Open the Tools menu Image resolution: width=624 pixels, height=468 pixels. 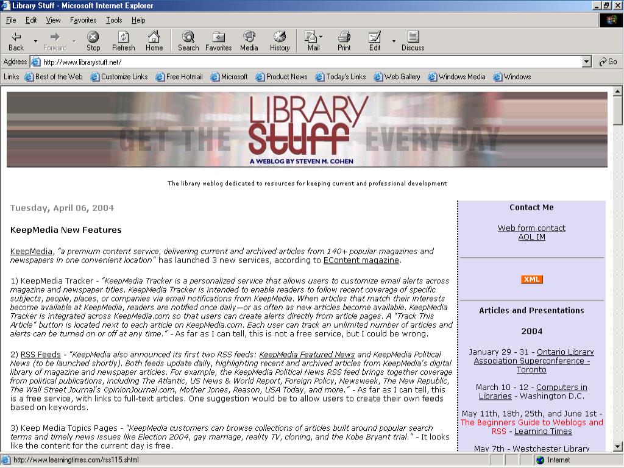tap(114, 20)
